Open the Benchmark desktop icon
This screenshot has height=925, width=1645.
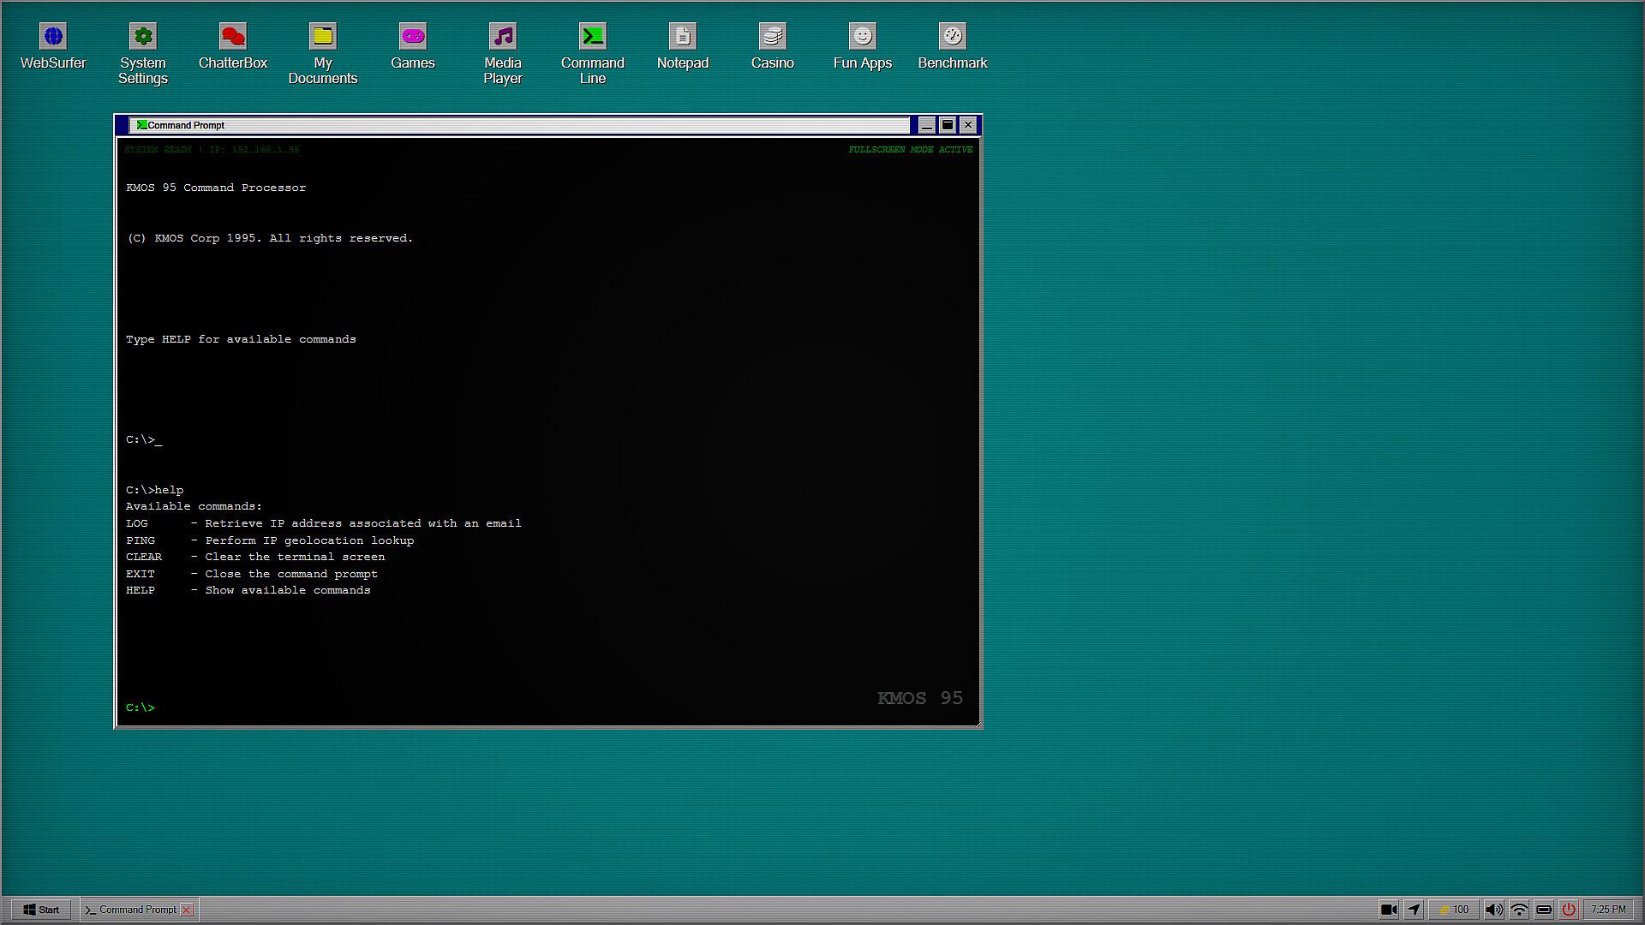(x=953, y=37)
